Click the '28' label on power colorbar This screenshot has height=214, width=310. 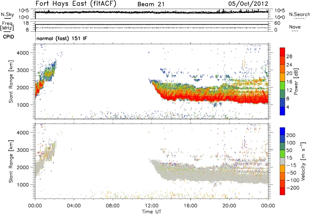point(289,56)
